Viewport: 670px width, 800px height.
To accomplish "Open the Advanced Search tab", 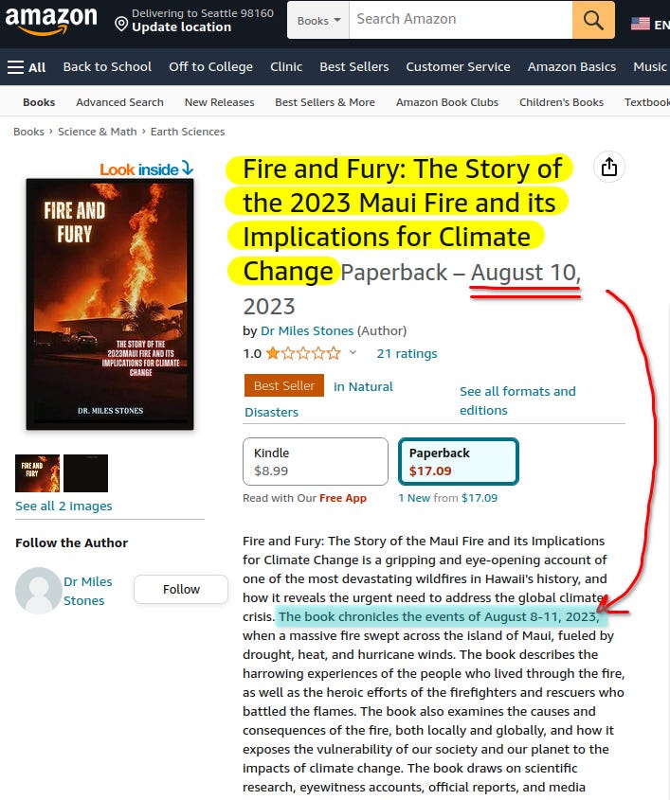I will pyautogui.click(x=119, y=102).
